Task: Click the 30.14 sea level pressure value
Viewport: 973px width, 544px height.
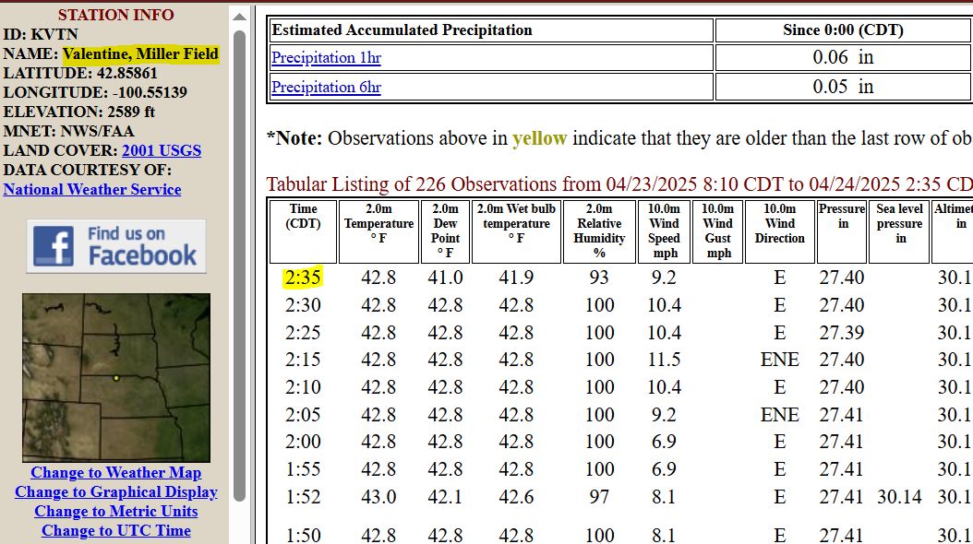Action: coord(900,497)
